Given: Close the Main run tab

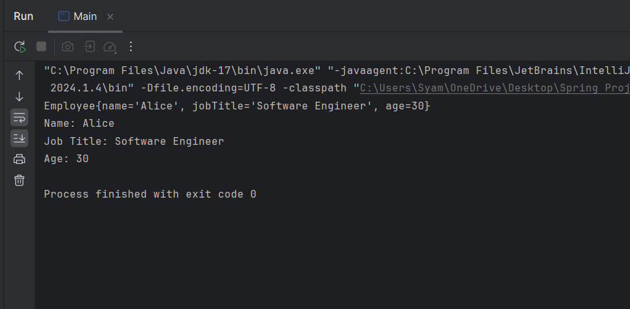Looking at the screenshot, I should [x=110, y=17].
